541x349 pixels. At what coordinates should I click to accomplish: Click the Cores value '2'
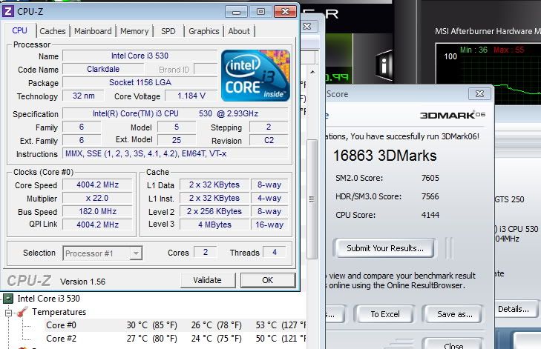tap(206, 252)
